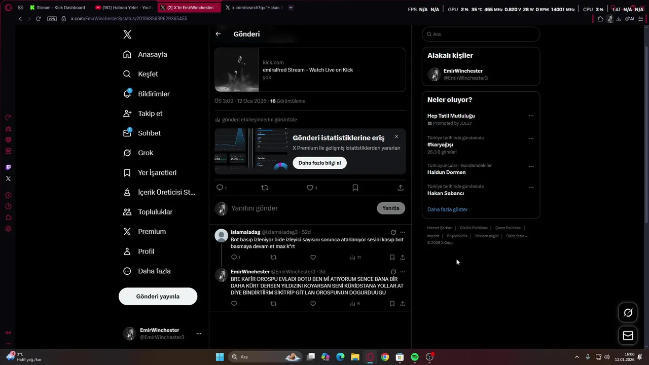Like islamaladag's reply
Viewport: 649px width, 365px height.
[313, 258]
